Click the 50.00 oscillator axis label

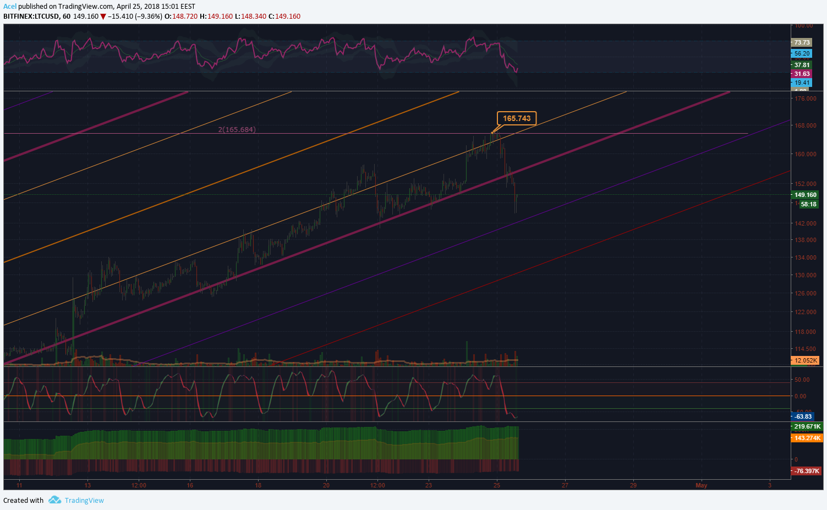click(x=802, y=380)
